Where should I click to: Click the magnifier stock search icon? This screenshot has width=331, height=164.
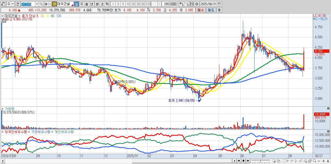tap(41, 4)
